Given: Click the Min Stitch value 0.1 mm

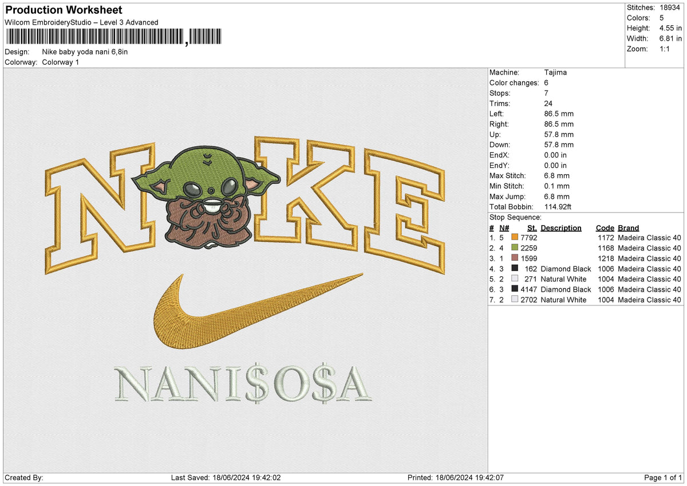Looking at the screenshot, I should pos(556,186).
